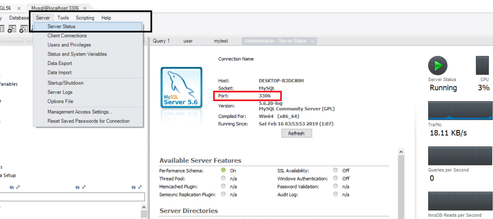Choose Data Export from menu

pyautogui.click(x=88, y=63)
